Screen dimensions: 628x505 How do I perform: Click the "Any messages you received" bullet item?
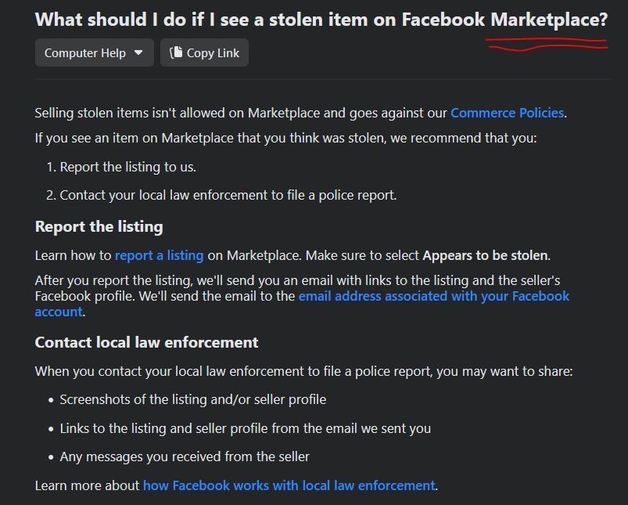[x=185, y=456]
